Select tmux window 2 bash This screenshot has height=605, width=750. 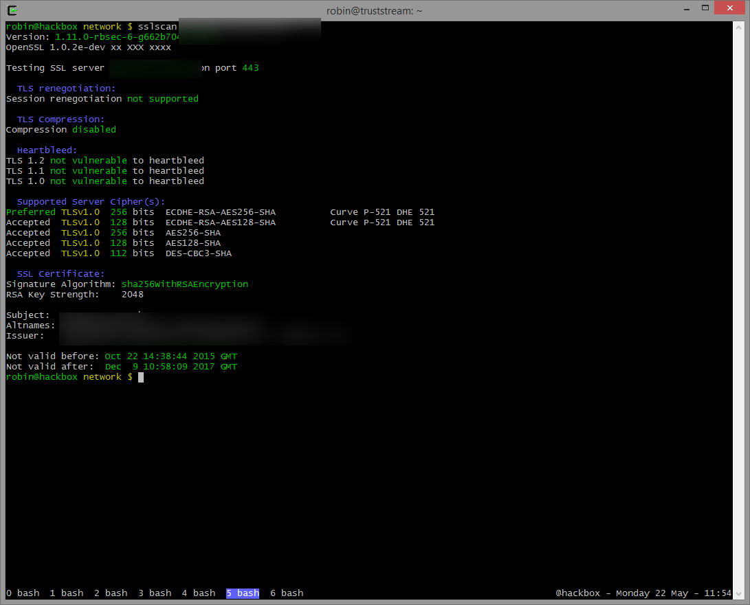111,593
